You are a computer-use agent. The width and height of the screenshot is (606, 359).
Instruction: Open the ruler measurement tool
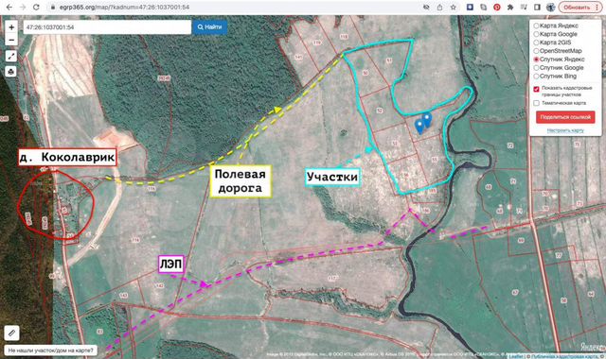point(11,333)
